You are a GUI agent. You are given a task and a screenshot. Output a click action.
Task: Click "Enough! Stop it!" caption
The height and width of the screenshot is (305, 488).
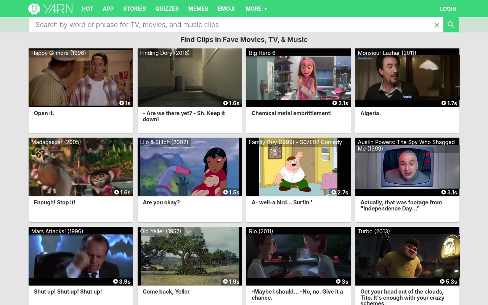point(55,202)
